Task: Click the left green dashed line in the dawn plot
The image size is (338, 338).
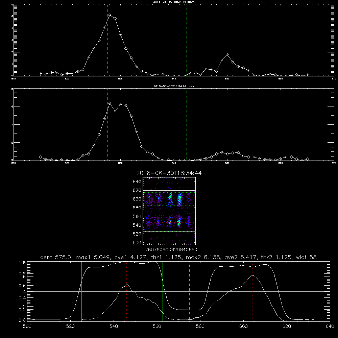Action: (x=107, y=40)
